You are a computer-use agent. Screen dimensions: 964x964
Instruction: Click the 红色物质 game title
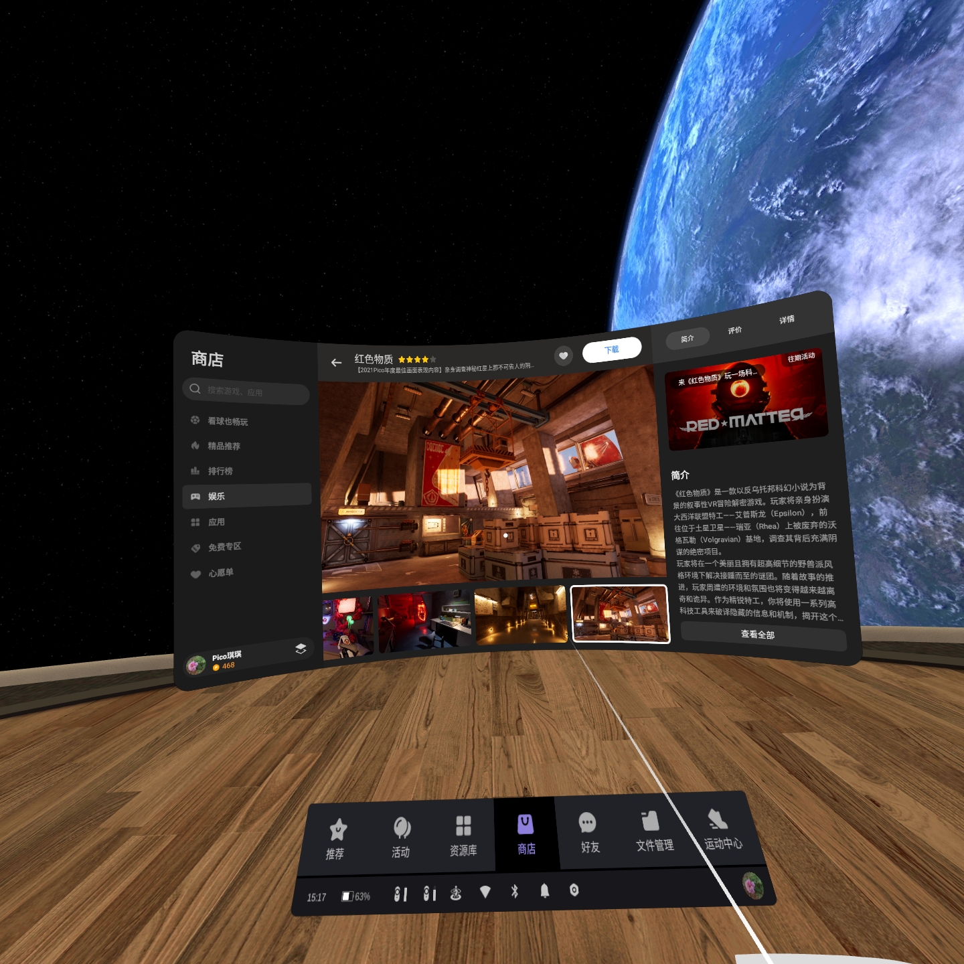coord(374,359)
